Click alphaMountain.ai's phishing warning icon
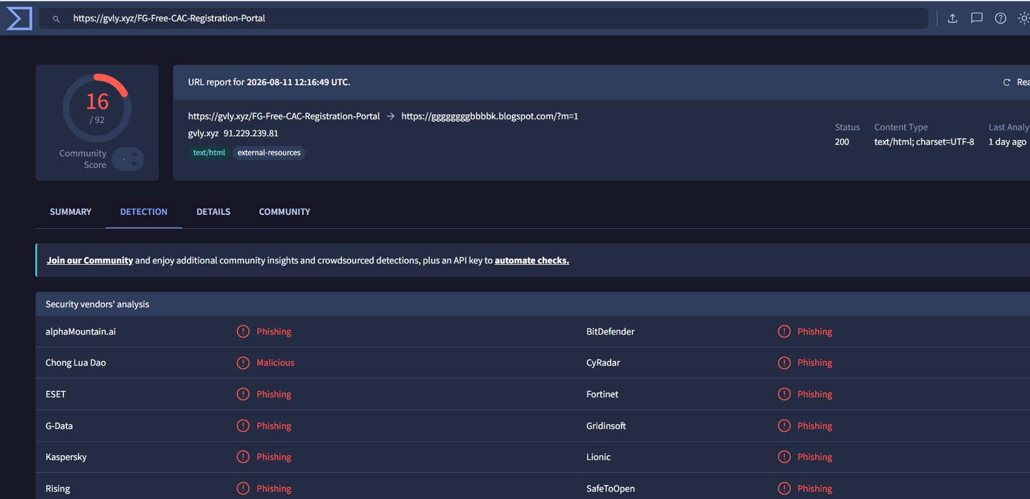This screenshot has width=1030, height=499. (243, 332)
